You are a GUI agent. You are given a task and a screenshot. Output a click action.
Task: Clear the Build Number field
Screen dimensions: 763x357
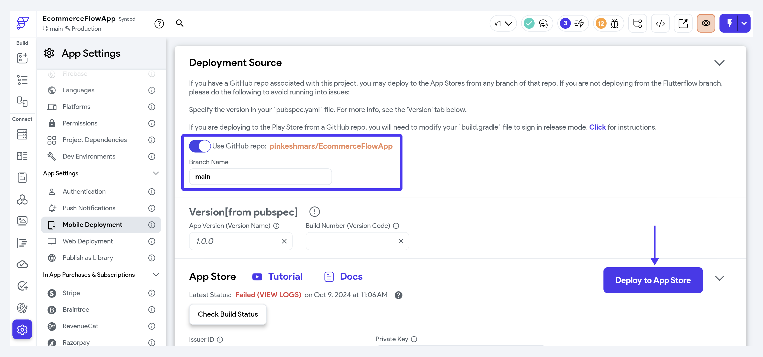click(401, 241)
